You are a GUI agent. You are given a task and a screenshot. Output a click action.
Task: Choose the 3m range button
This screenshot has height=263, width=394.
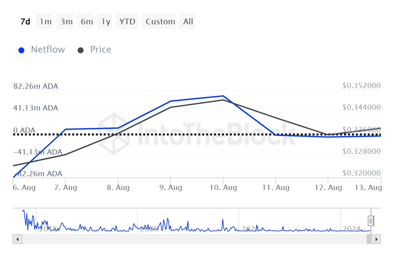click(x=66, y=22)
